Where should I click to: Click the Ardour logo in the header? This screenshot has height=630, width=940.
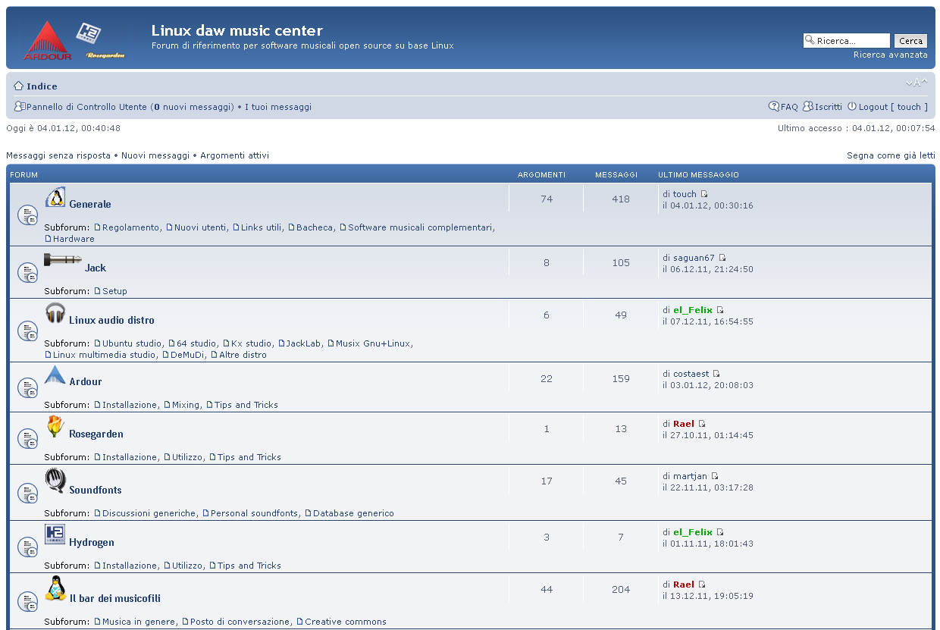click(x=47, y=36)
